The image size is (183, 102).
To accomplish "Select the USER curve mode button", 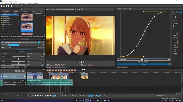I will coord(174,12).
